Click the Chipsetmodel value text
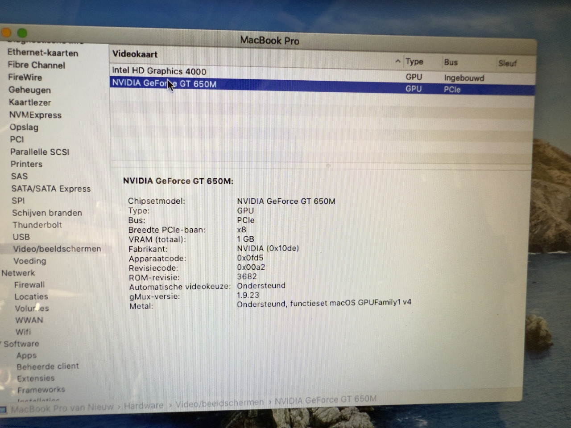This screenshot has width=571, height=428. (286, 201)
